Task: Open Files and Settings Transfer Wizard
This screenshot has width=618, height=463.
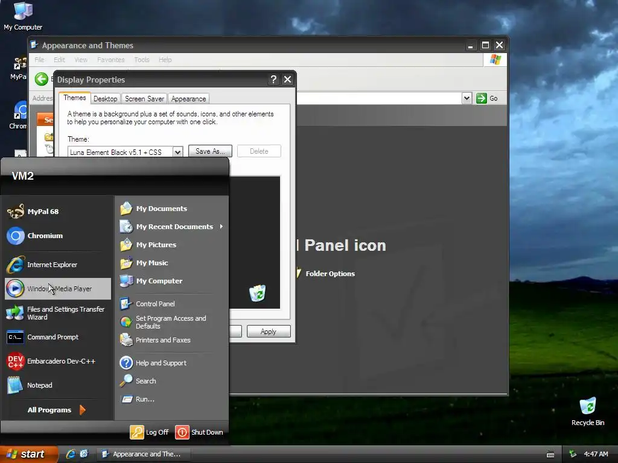Action: click(x=57, y=313)
